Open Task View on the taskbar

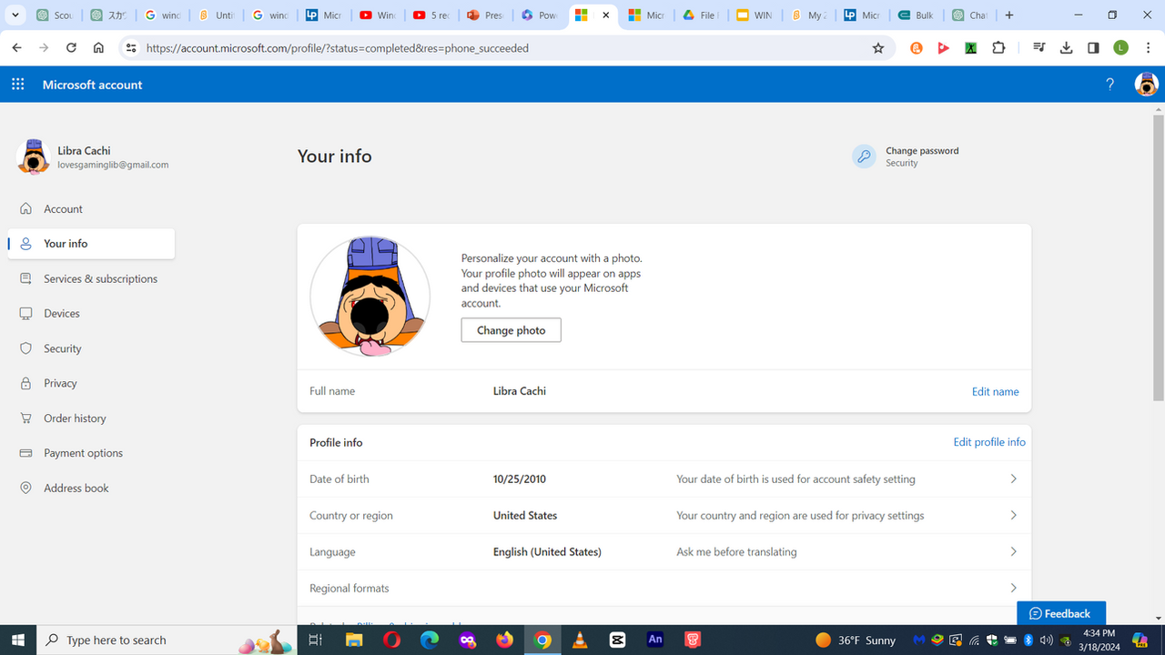[315, 640]
